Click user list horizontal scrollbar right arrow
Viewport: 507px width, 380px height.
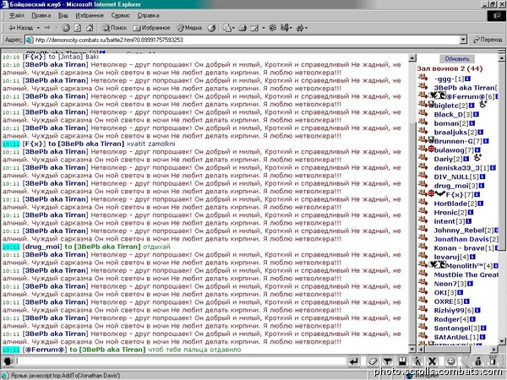click(x=493, y=350)
